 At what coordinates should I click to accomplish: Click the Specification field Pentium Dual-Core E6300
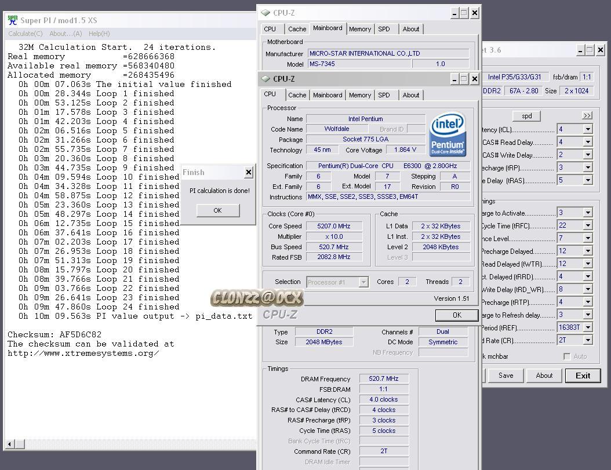(x=388, y=166)
